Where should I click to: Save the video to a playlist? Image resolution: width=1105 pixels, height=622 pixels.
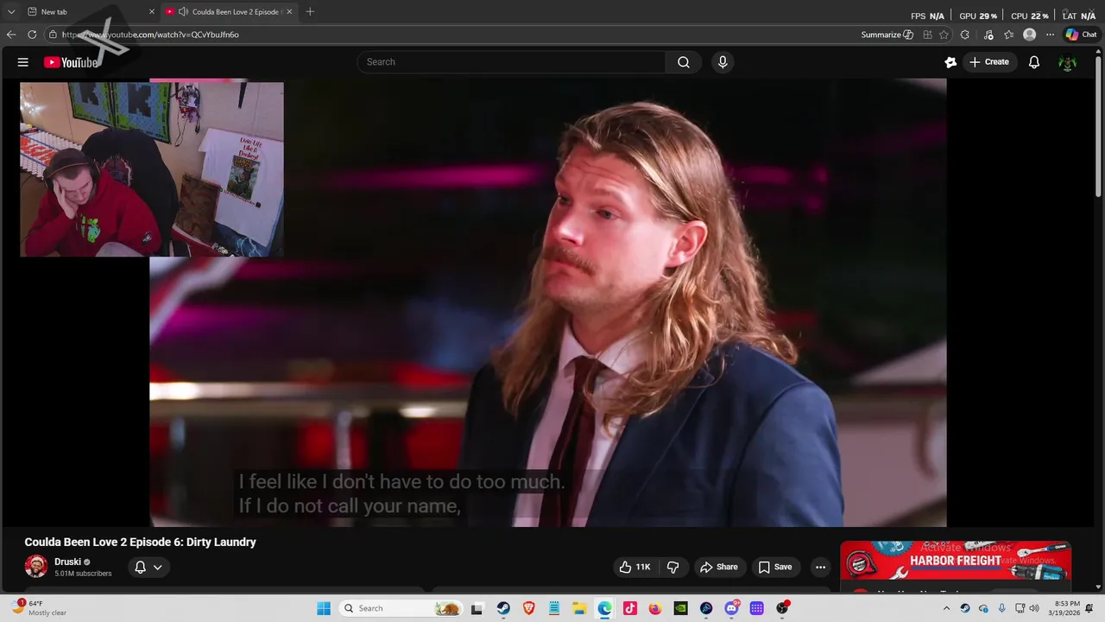[x=774, y=567]
